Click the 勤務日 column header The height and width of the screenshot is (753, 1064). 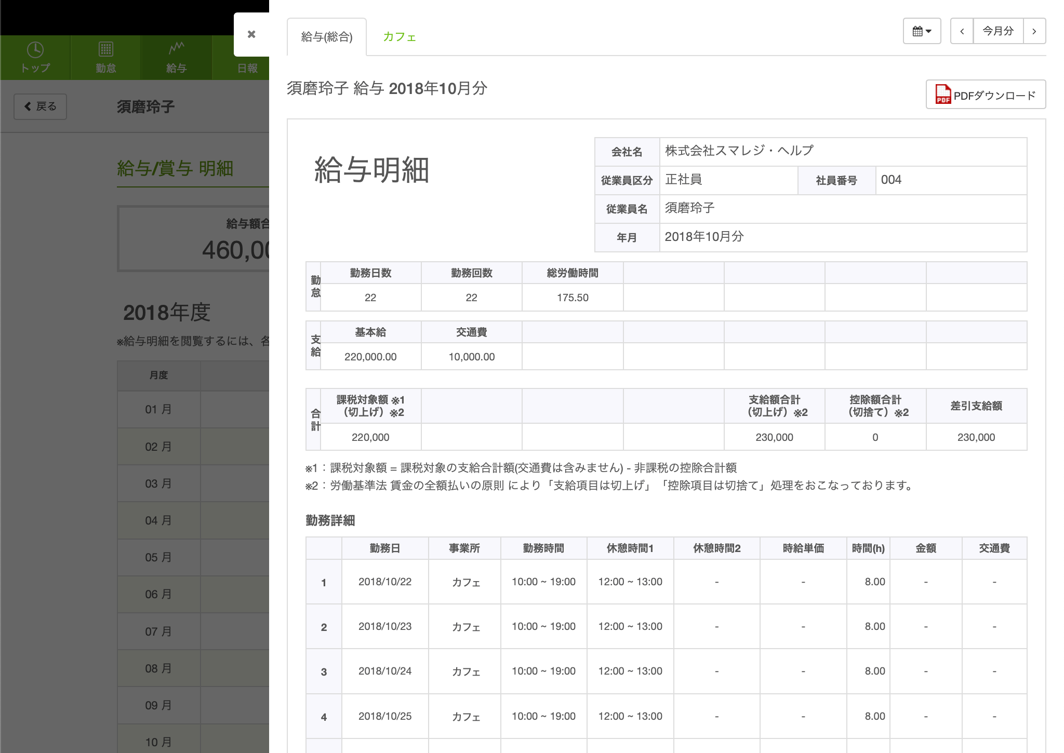(x=385, y=548)
